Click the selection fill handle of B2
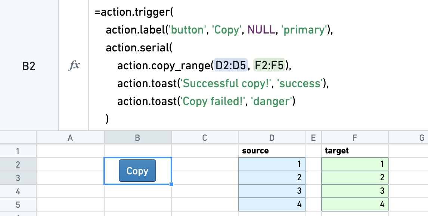The width and height of the screenshot is (428, 216). [x=171, y=184]
